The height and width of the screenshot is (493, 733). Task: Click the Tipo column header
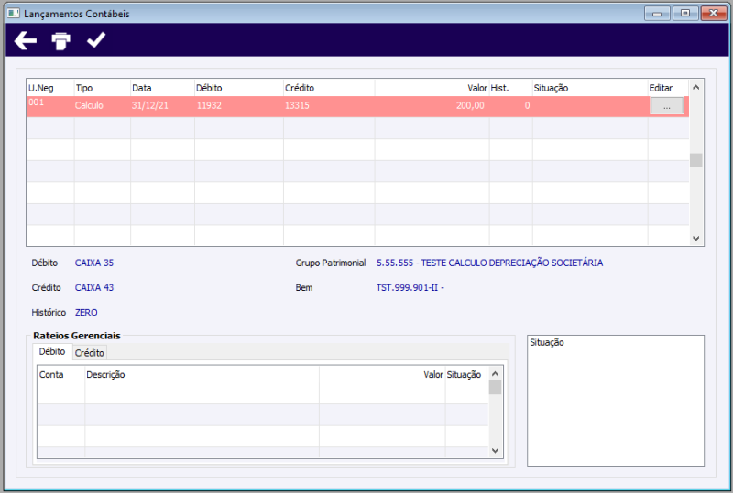(103, 88)
